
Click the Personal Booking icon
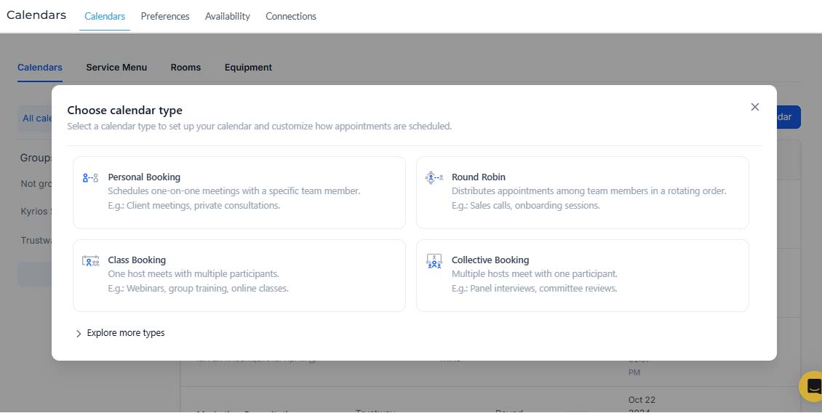tap(90, 177)
